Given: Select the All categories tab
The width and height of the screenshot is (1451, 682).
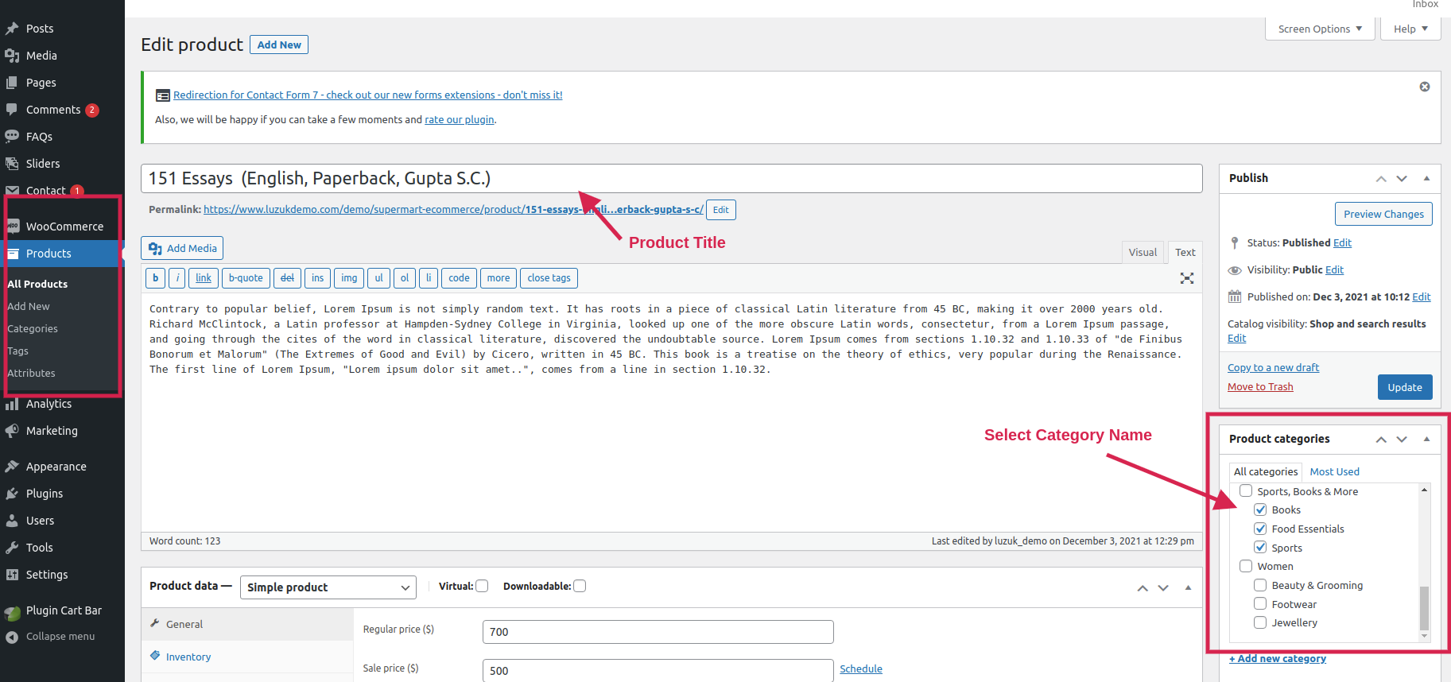Looking at the screenshot, I should (1266, 472).
